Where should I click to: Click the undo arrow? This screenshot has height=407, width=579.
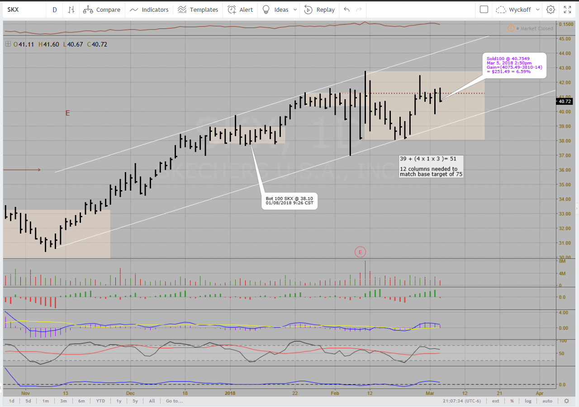pos(346,9)
